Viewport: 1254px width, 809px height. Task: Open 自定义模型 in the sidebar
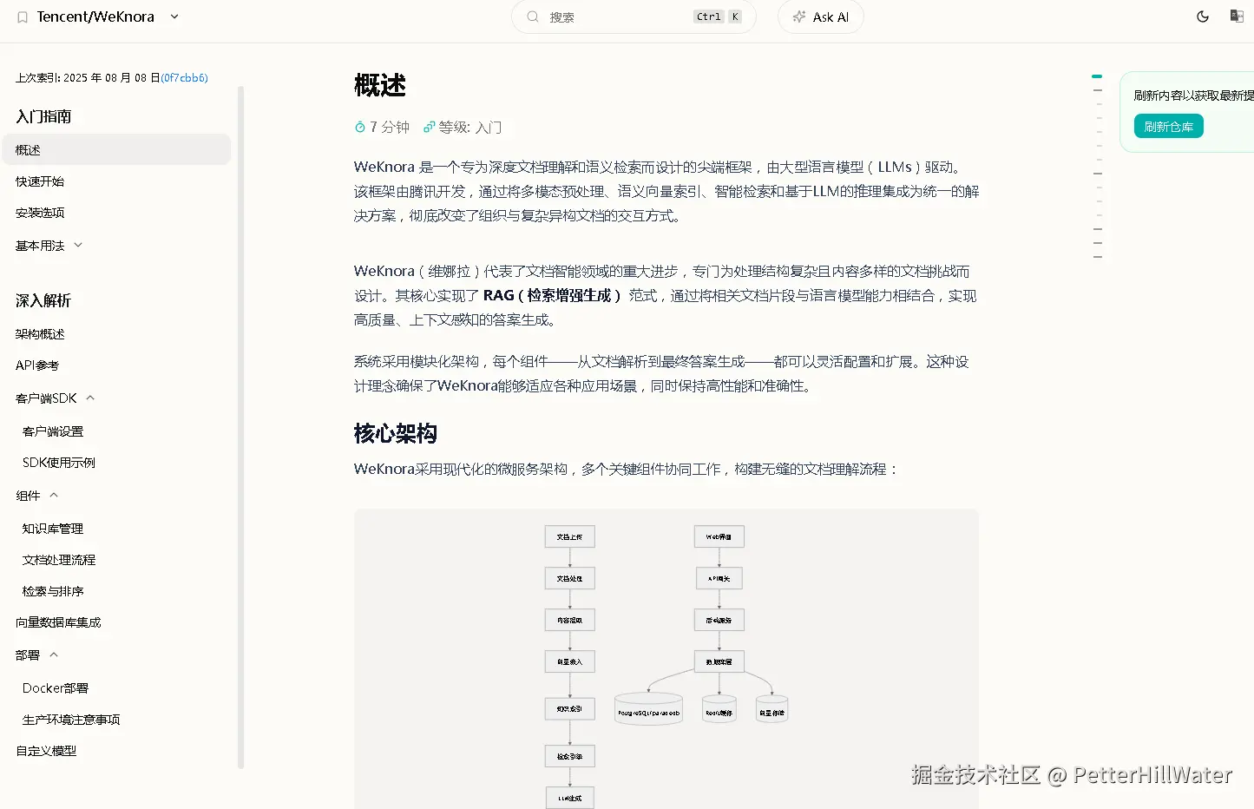pyautogui.click(x=46, y=751)
